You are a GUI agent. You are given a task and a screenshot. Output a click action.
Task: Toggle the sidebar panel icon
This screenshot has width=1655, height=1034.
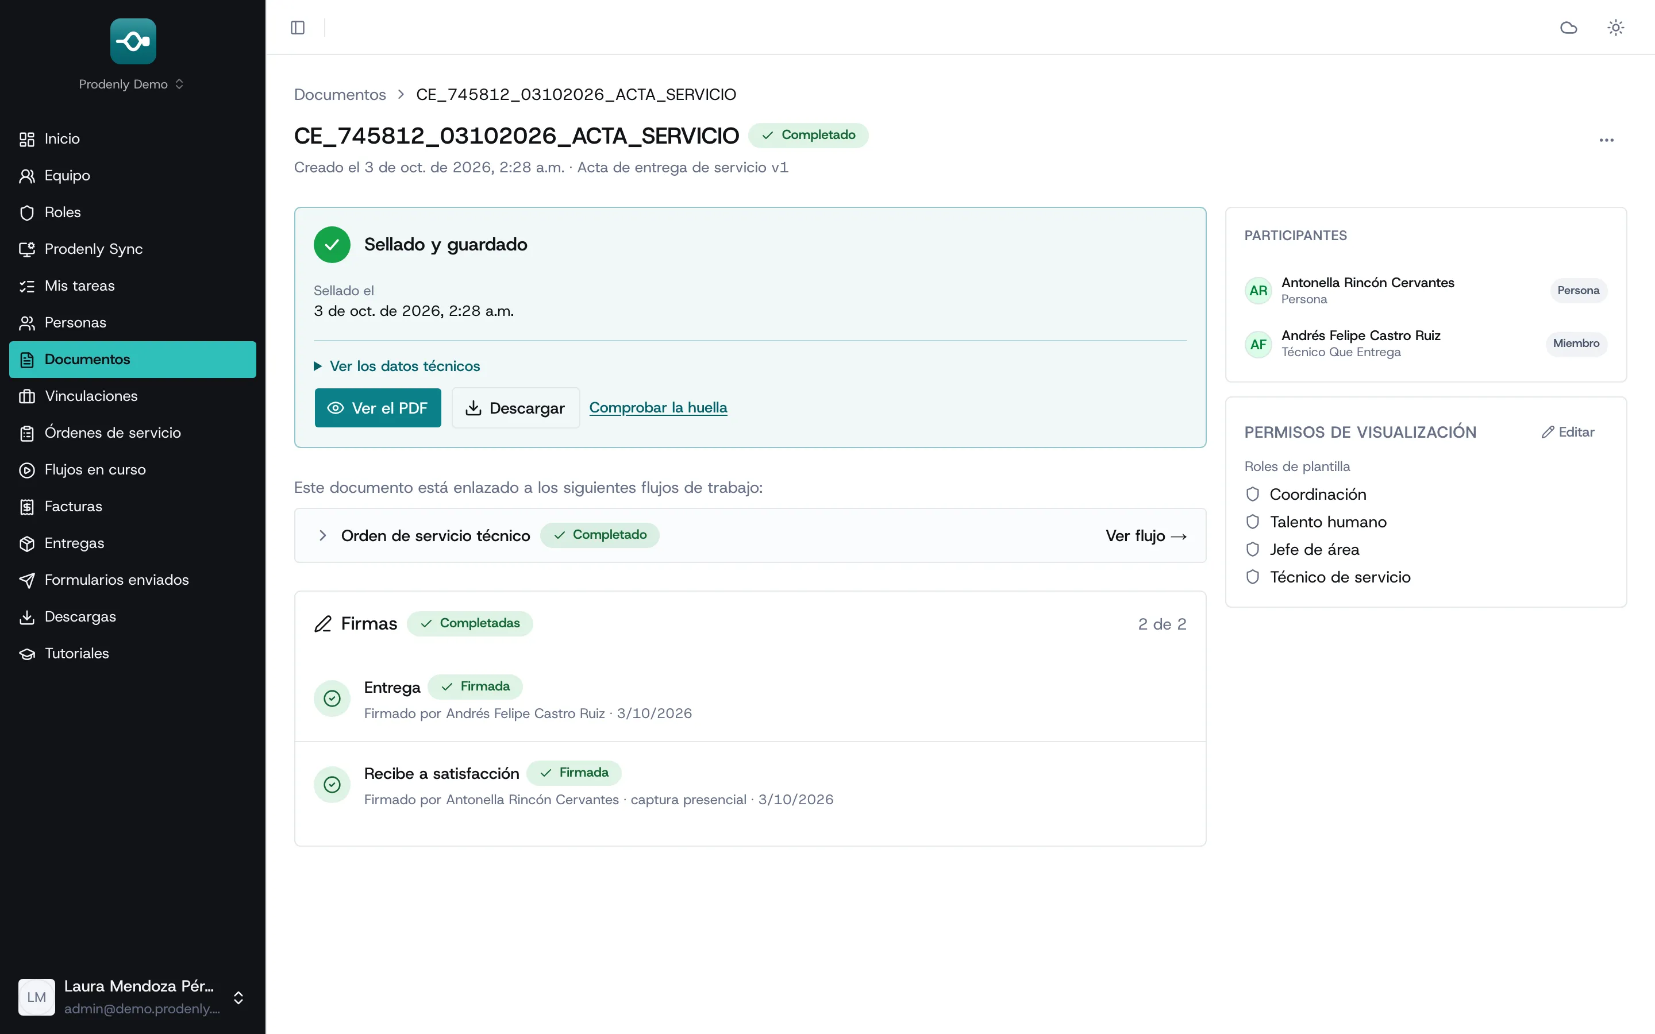coord(298,28)
